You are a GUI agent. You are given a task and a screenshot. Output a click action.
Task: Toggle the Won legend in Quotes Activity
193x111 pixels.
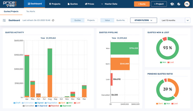click(x=70, y=103)
